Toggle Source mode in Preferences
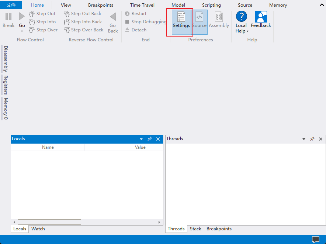The height and width of the screenshot is (244, 326). [200, 22]
